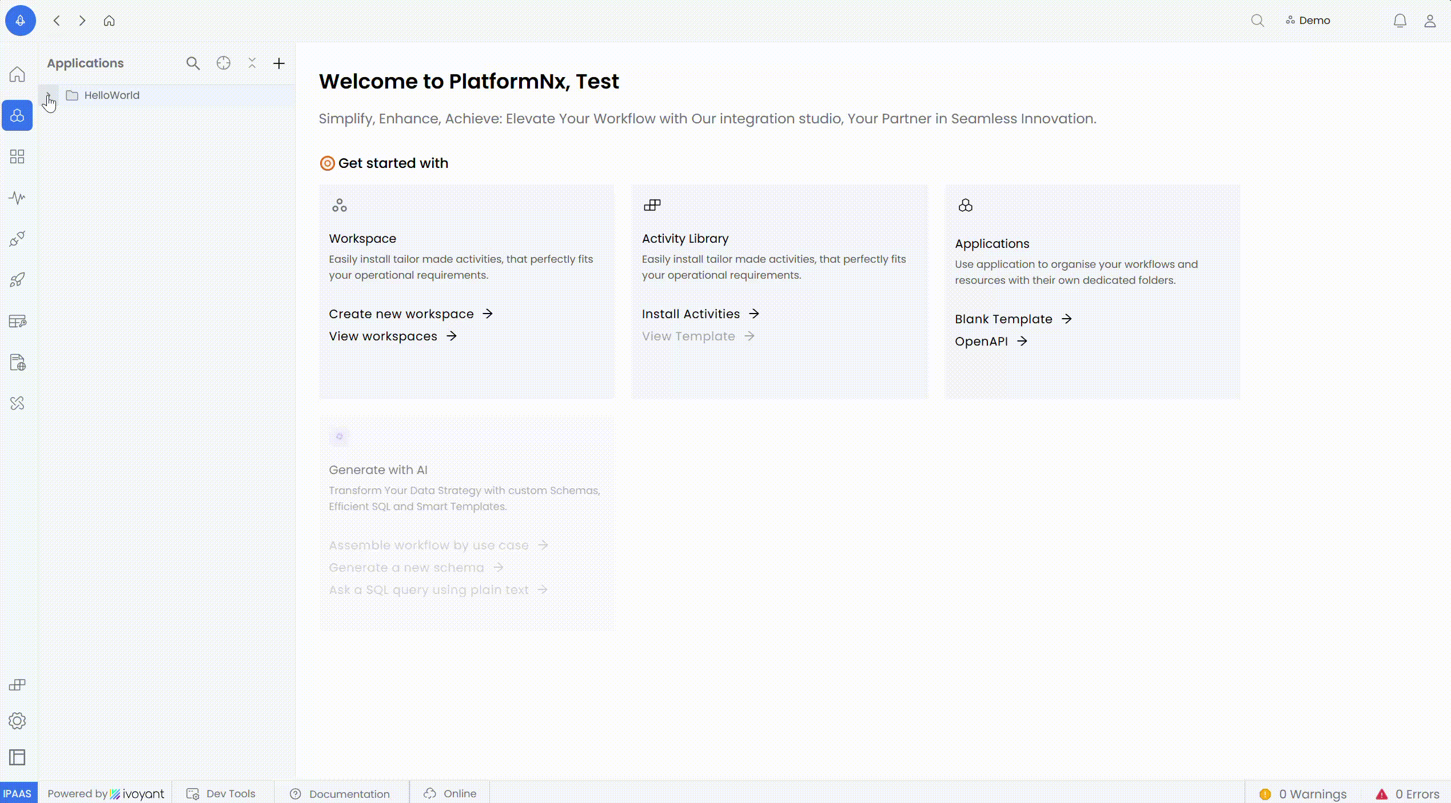Click IPAAS badge in status bar
This screenshot has width=1451, height=803.
click(x=18, y=793)
